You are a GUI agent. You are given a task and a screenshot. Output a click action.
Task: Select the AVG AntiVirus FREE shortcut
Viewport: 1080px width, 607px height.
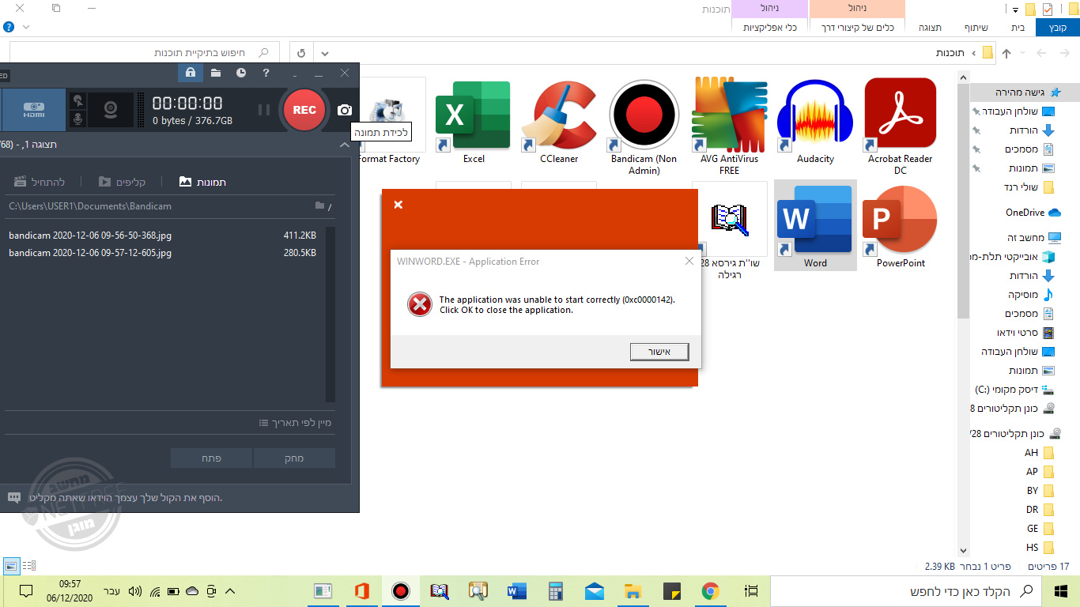tap(730, 127)
